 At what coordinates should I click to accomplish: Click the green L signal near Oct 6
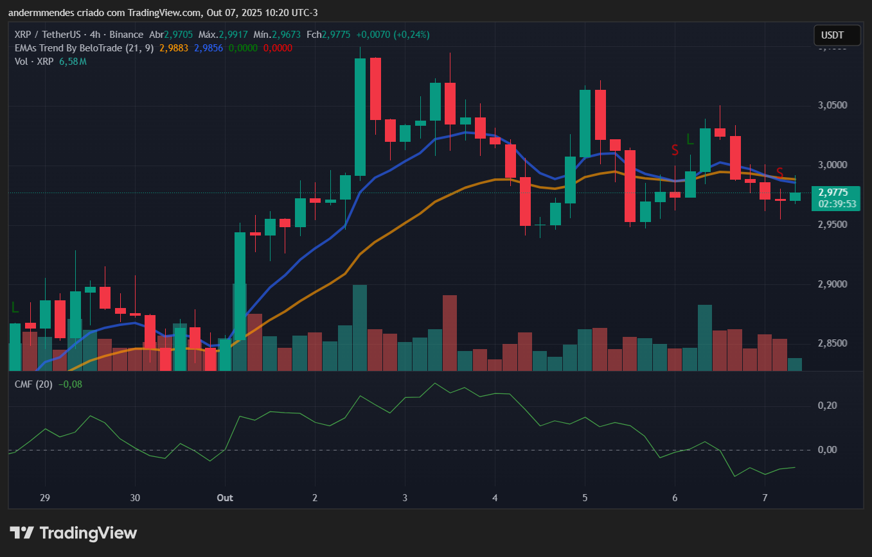click(690, 139)
